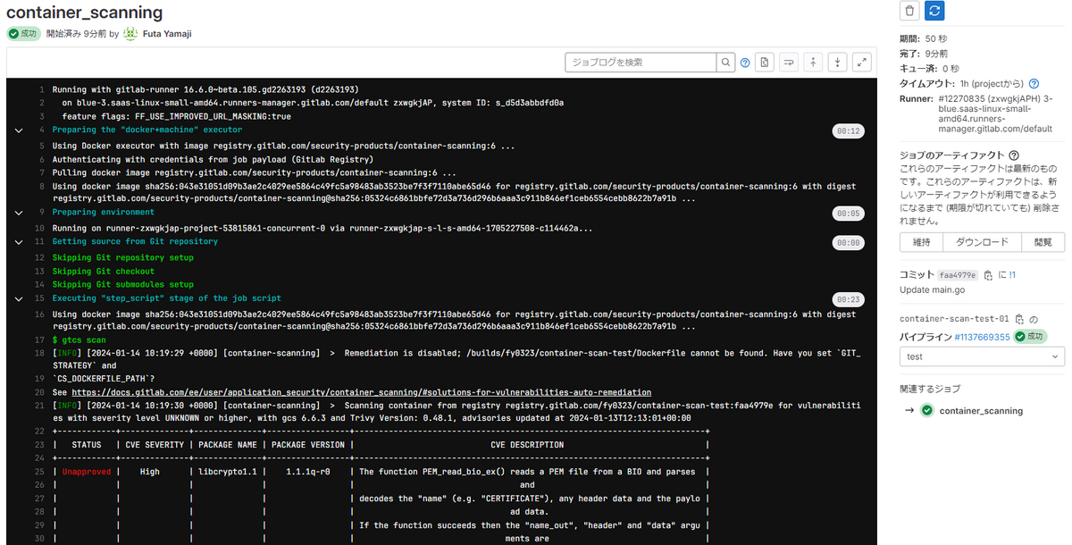Show the raw job log
This screenshot has height=545, width=1072.
click(765, 63)
